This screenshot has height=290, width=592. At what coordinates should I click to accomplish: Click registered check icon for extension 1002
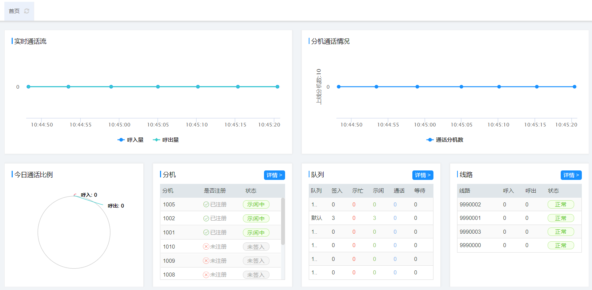[206, 218]
